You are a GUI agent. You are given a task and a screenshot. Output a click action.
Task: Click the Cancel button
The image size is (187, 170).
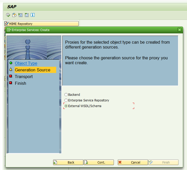coord(133,162)
